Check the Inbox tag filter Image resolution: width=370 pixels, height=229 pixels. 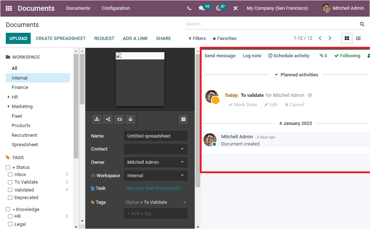point(10,175)
